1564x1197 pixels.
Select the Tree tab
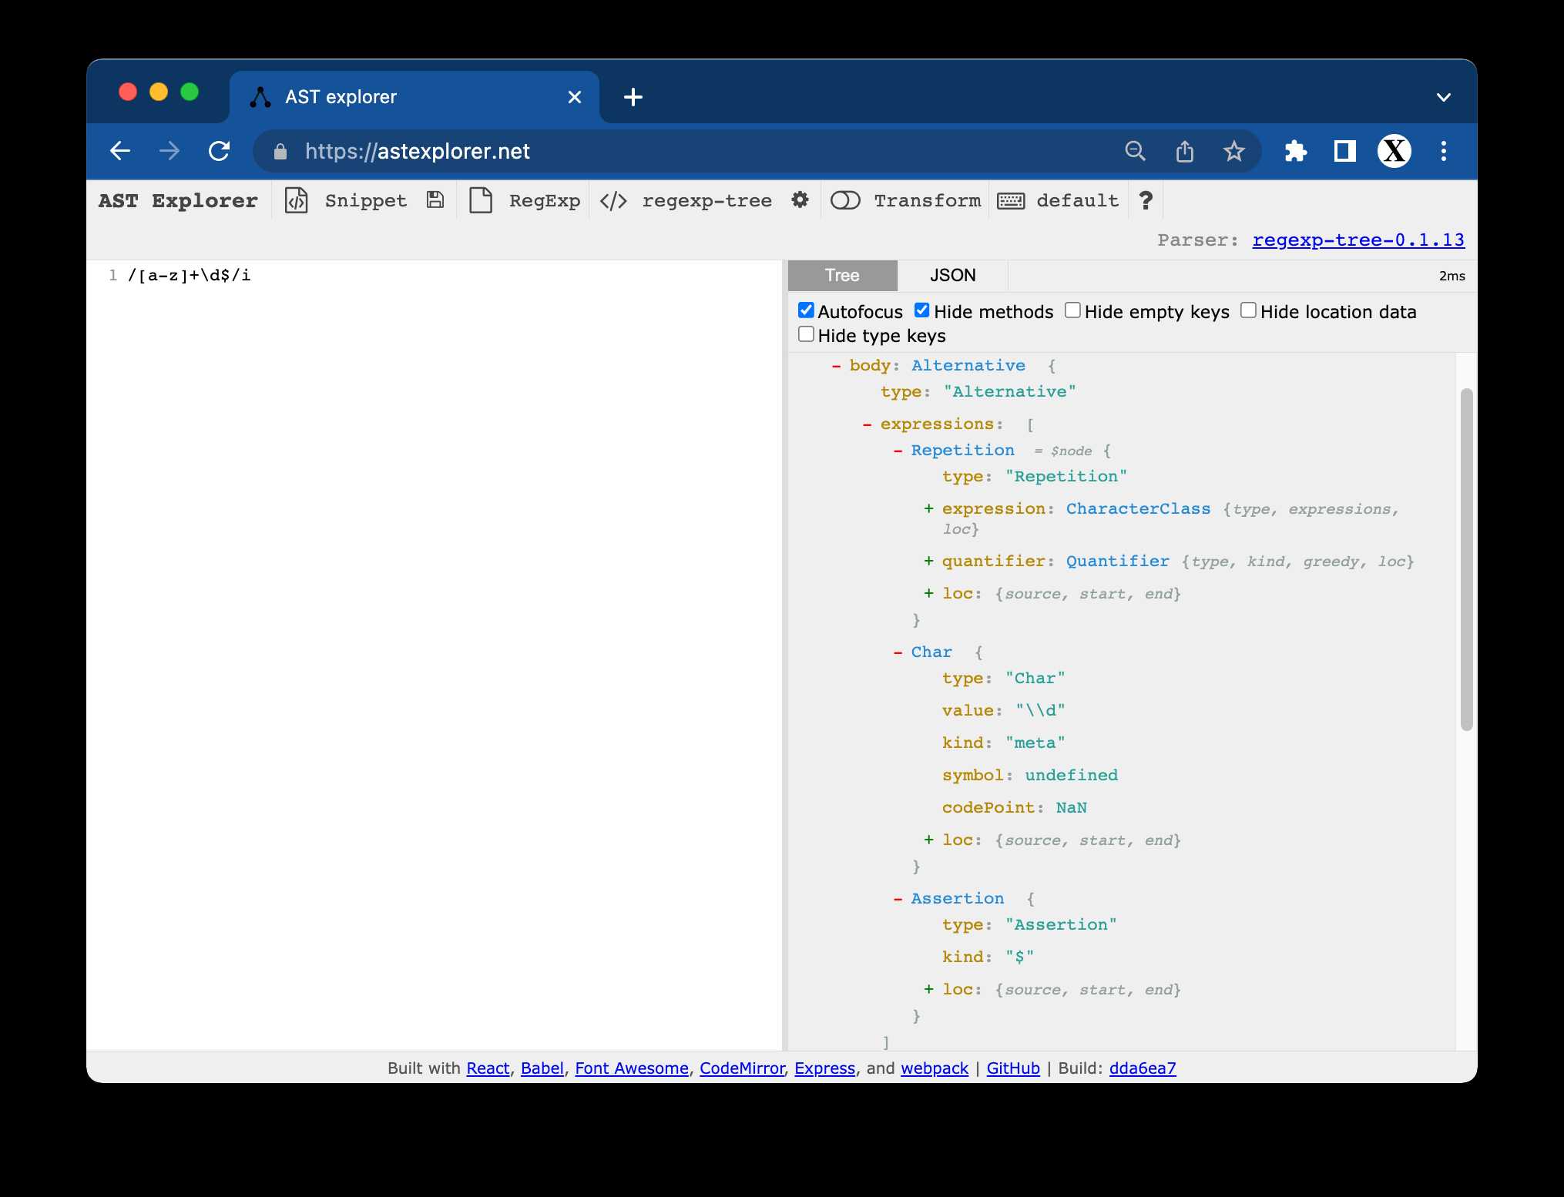(842, 276)
